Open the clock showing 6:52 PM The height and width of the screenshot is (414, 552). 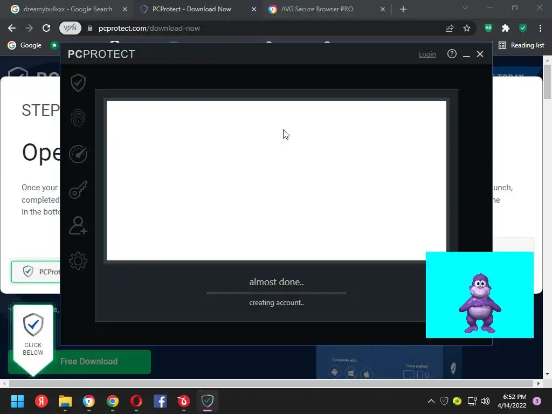tap(512, 401)
